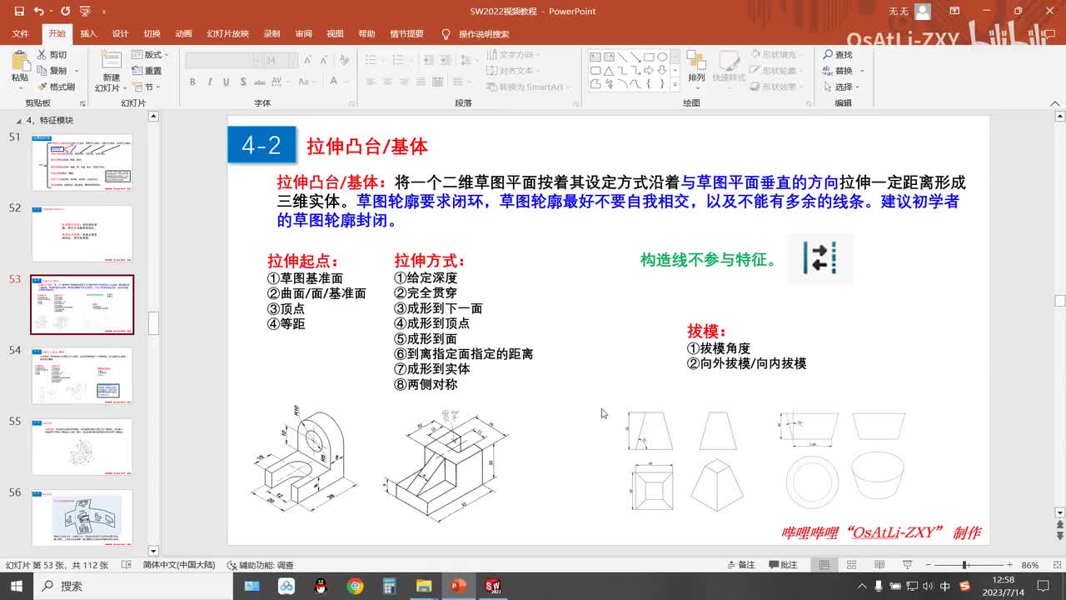Image resolution: width=1066 pixels, height=600 pixels.
Task: Open the Notes (备注) pane
Action: click(740, 565)
